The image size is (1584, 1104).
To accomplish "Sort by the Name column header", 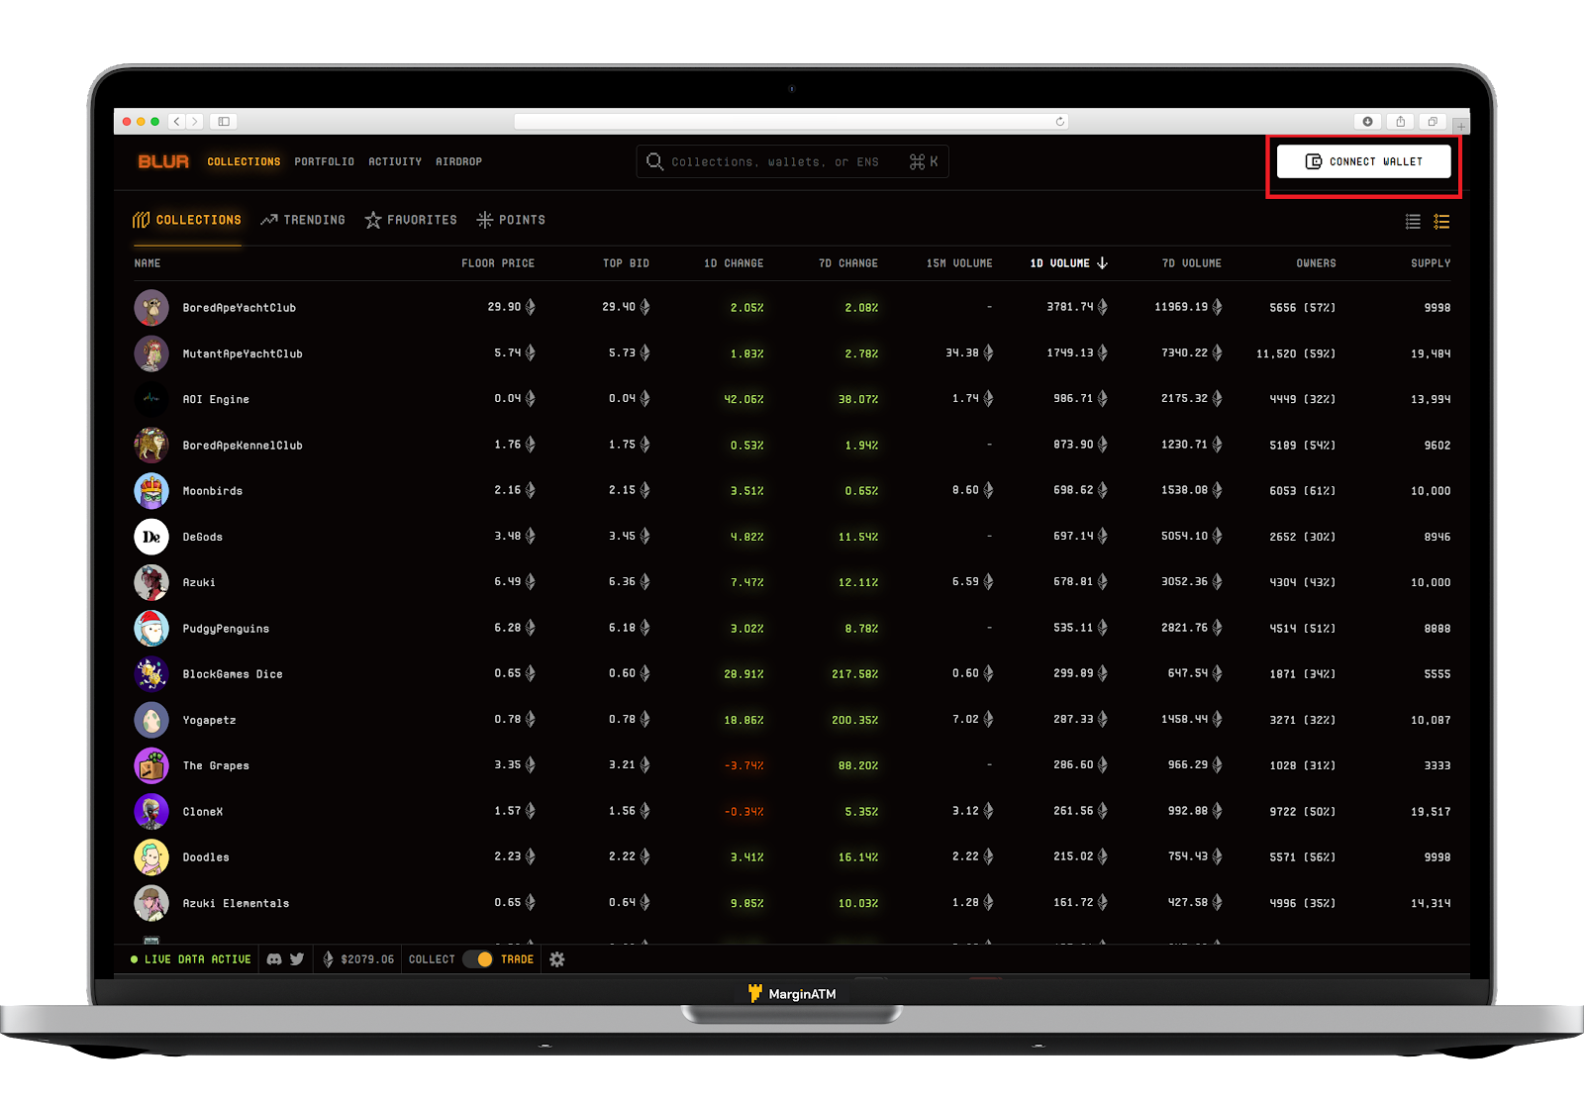I will click(x=148, y=263).
